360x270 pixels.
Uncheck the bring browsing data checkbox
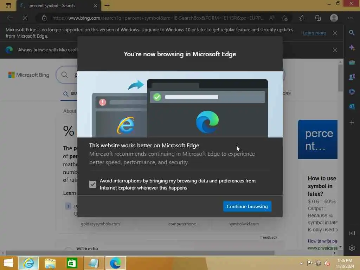pos(93,184)
